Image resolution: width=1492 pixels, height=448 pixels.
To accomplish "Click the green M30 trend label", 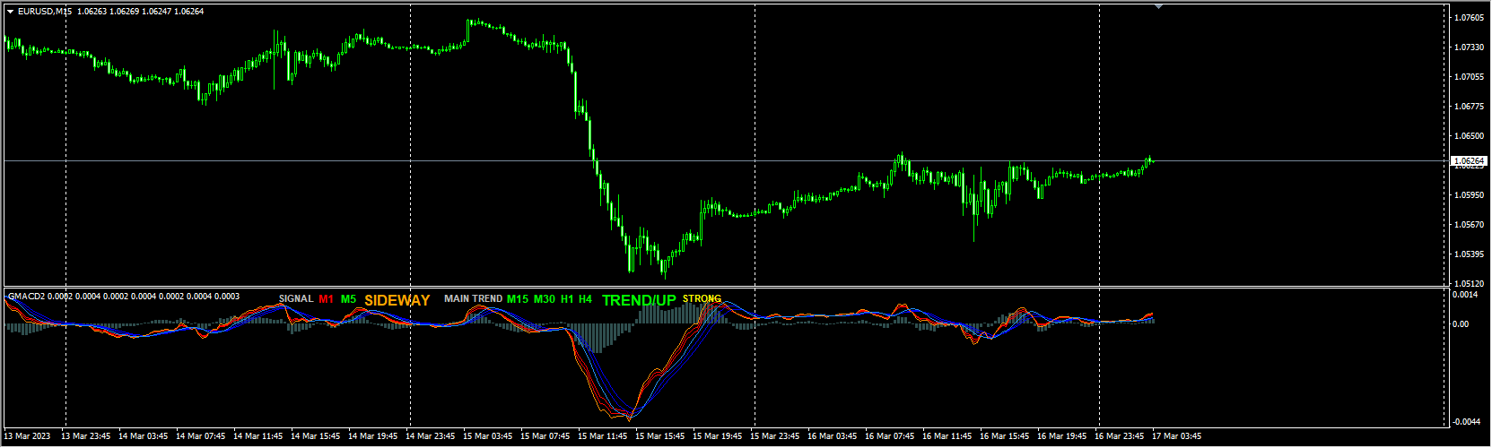I will click(x=545, y=299).
